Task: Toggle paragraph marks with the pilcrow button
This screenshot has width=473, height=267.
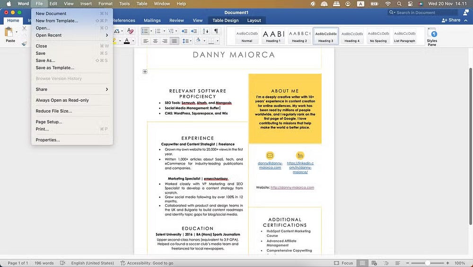Action: pyautogui.click(x=216, y=31)
